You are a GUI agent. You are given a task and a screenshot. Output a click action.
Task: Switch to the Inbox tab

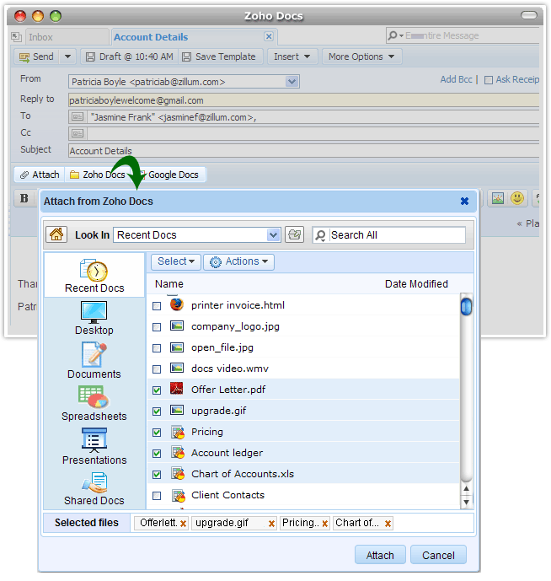click(40, 37)
